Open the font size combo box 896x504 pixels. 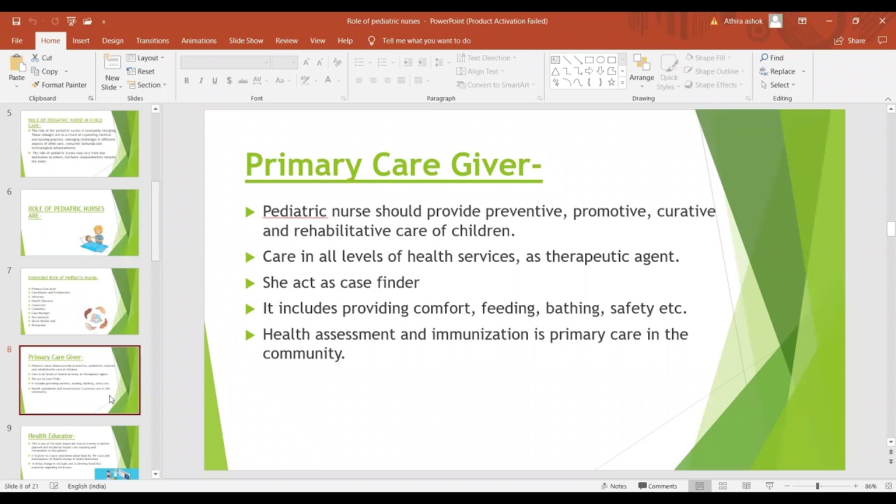pos(285,63)
